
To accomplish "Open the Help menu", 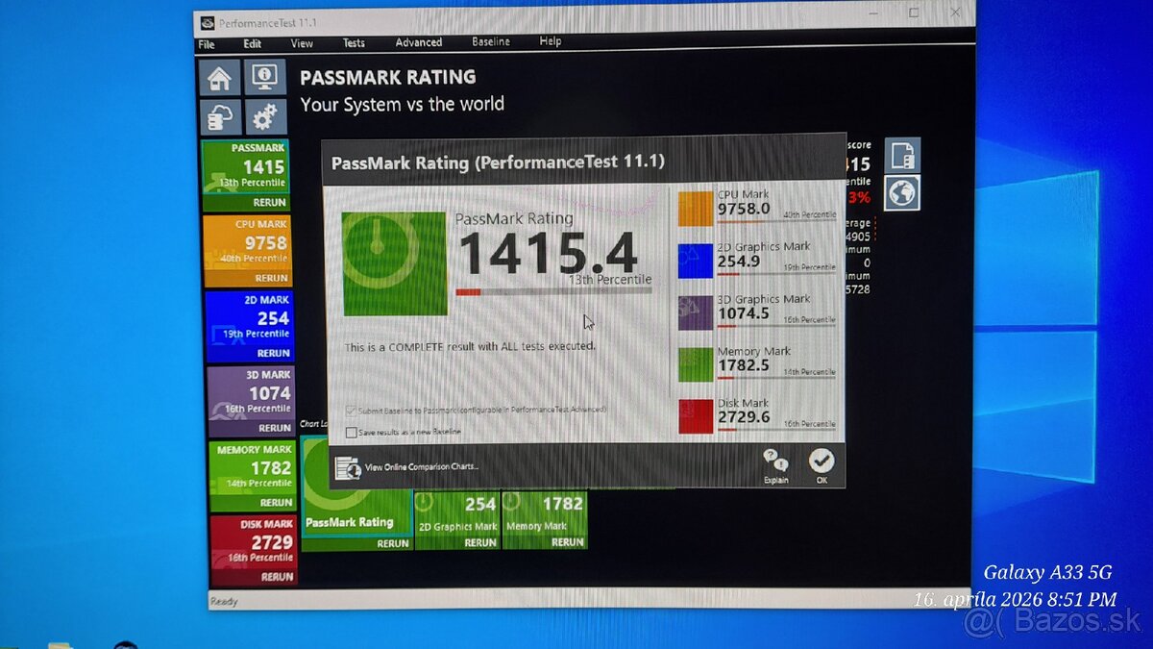I will pyautogui.click(x=550, y=42).
